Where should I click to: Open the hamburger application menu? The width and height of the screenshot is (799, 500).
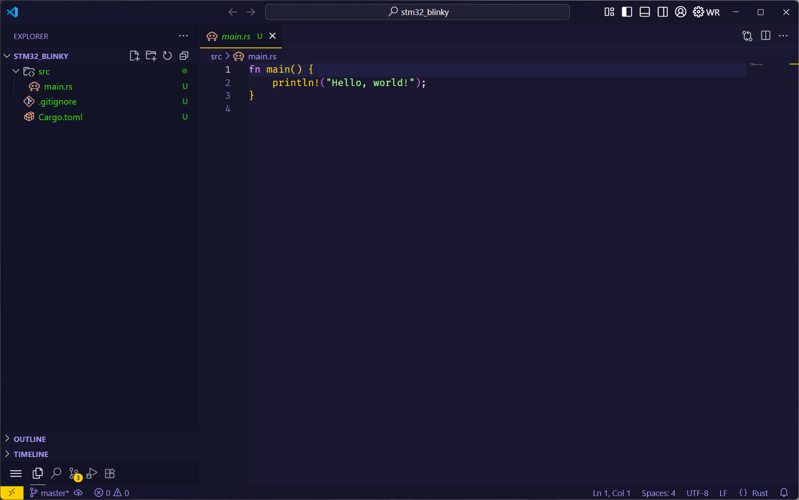click(16, 473)
